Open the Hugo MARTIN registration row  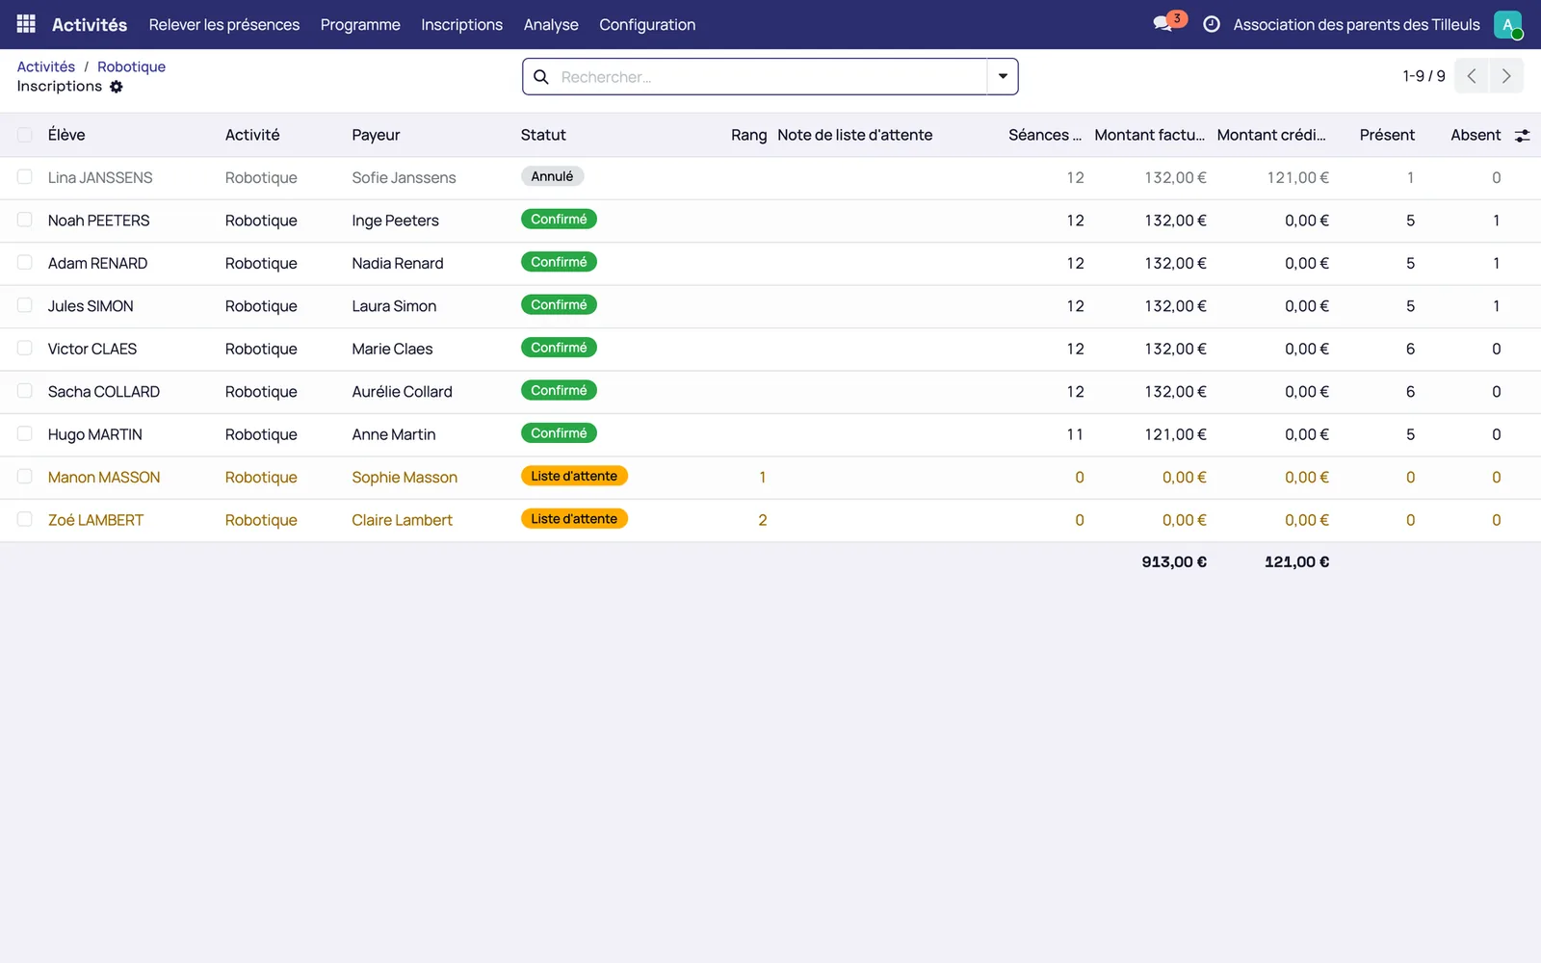tap(770, 434)
